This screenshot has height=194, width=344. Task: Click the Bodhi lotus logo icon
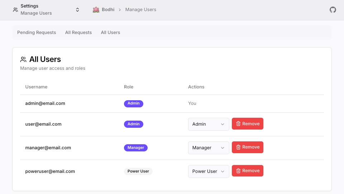96,10
